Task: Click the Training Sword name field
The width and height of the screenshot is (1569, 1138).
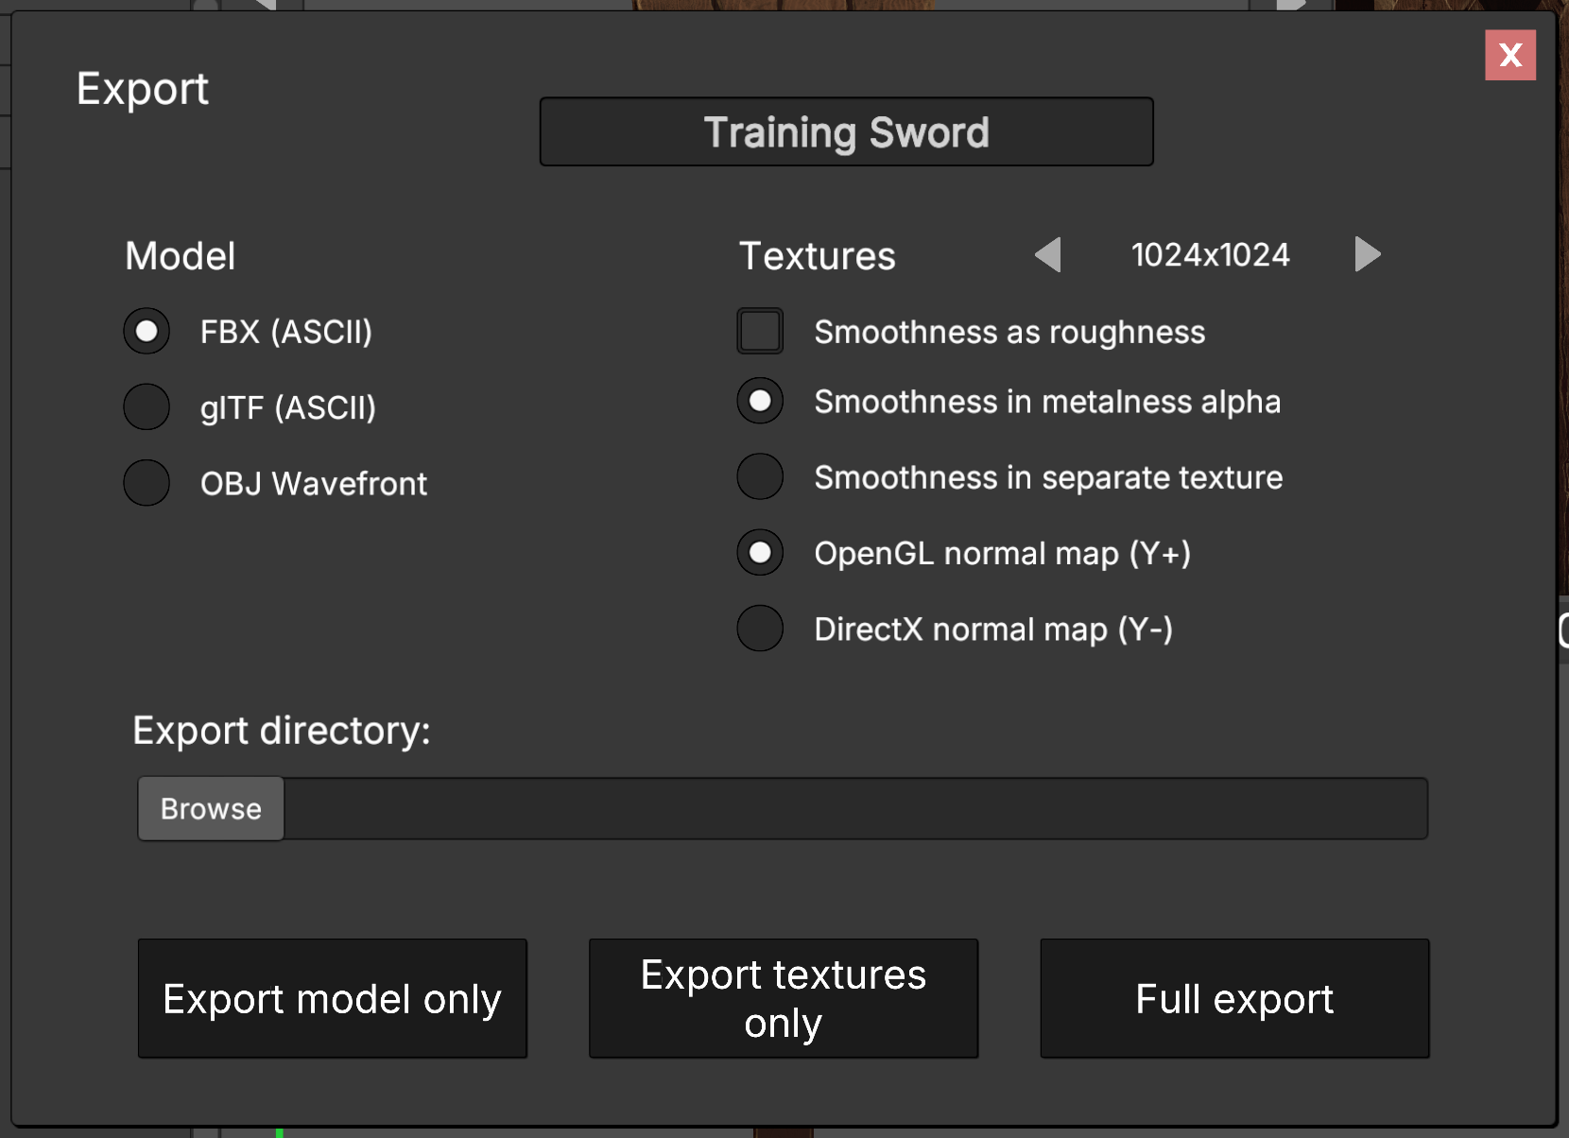Action: [x=846, y=131]
